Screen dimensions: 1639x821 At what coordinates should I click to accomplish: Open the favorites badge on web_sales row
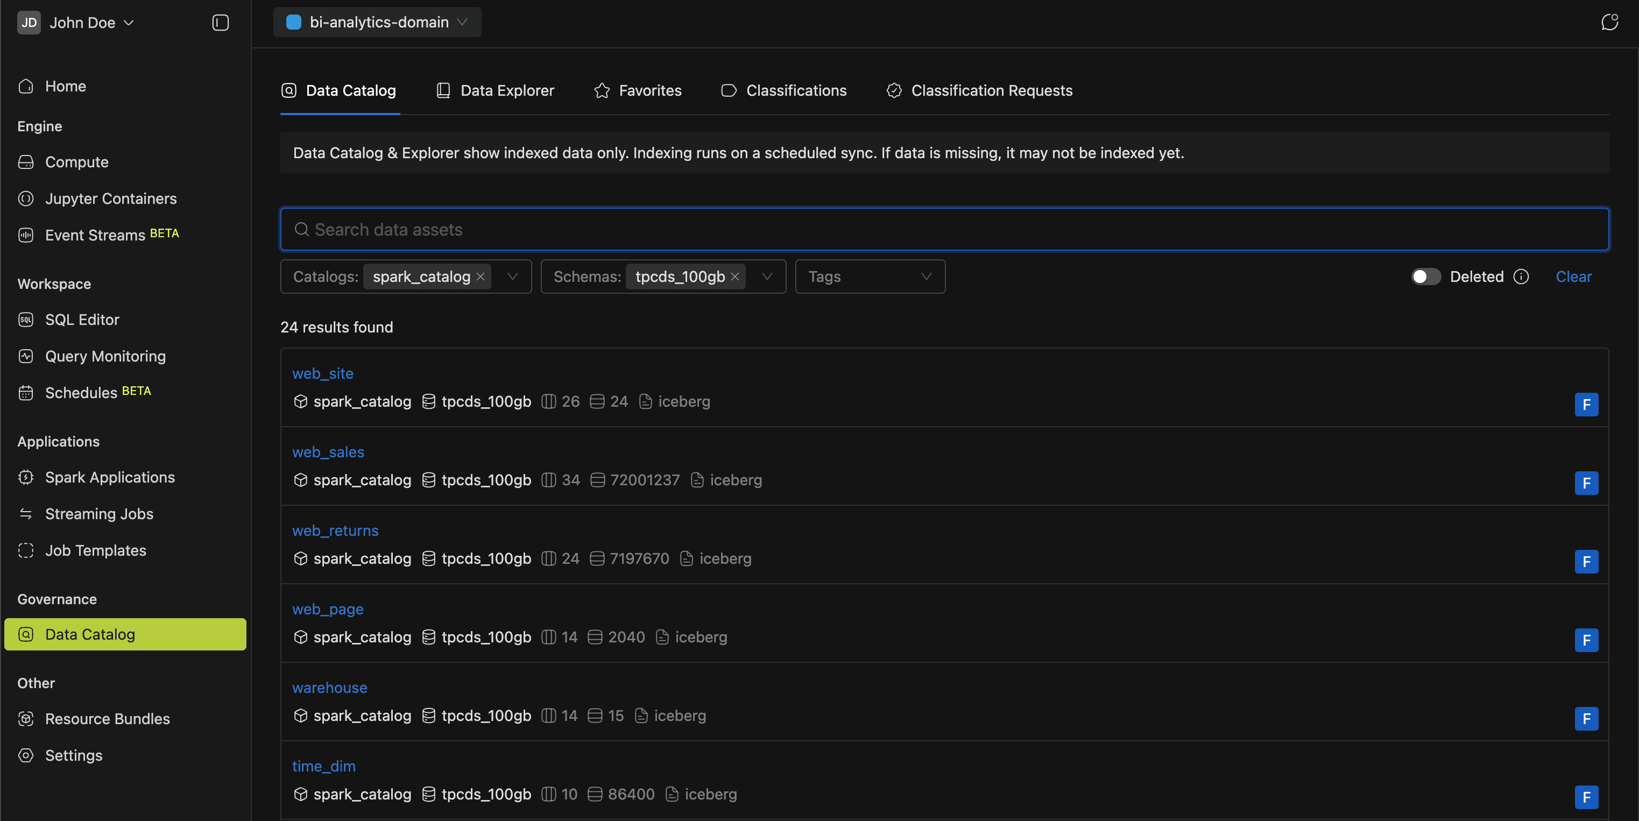[x=1586, y=483]
